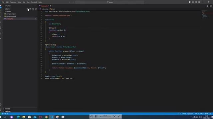Open the Edit menu
Screen dimensions: 213x119
click(x=7, y=2)
